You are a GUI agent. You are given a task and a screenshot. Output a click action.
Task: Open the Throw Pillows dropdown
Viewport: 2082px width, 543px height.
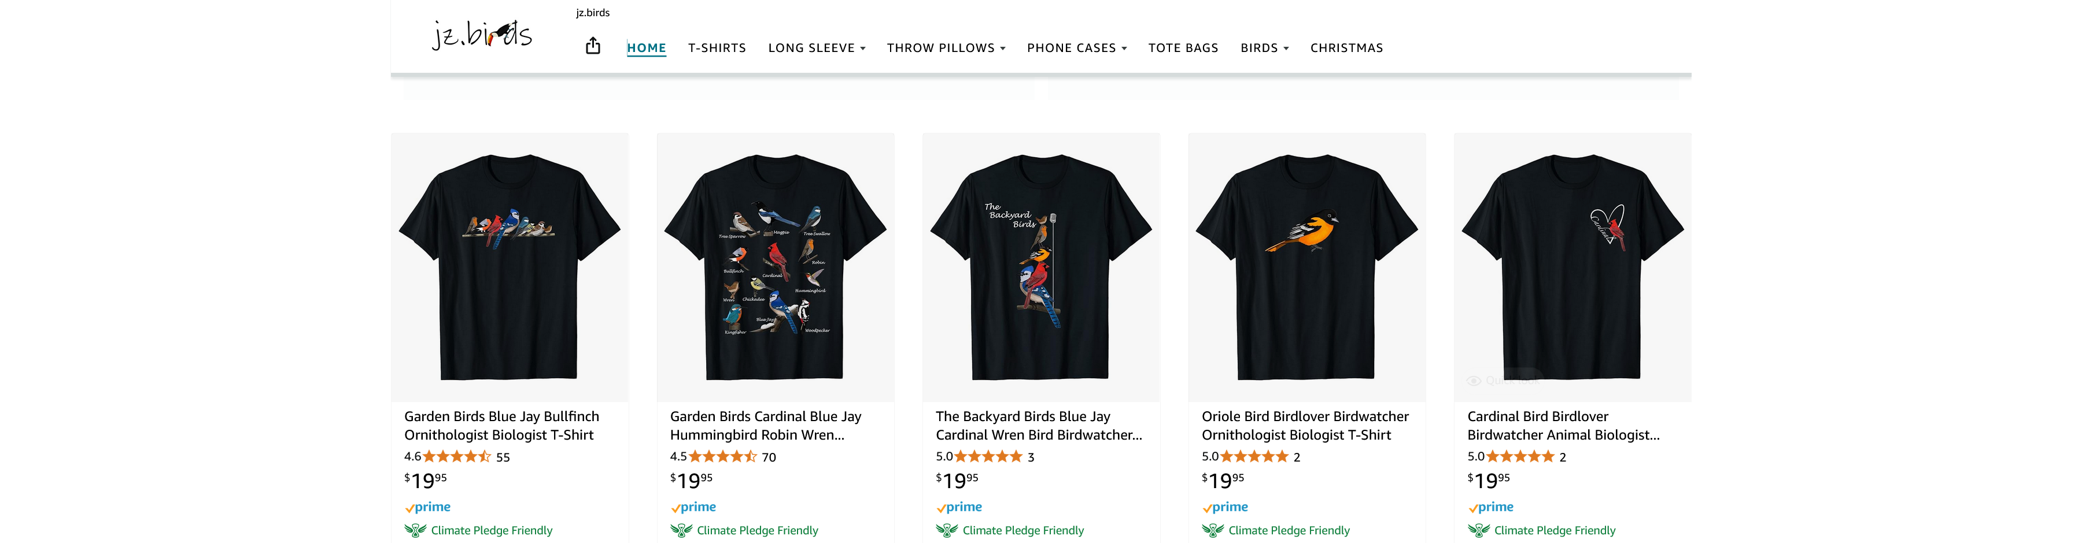click(x=946, y=49)
